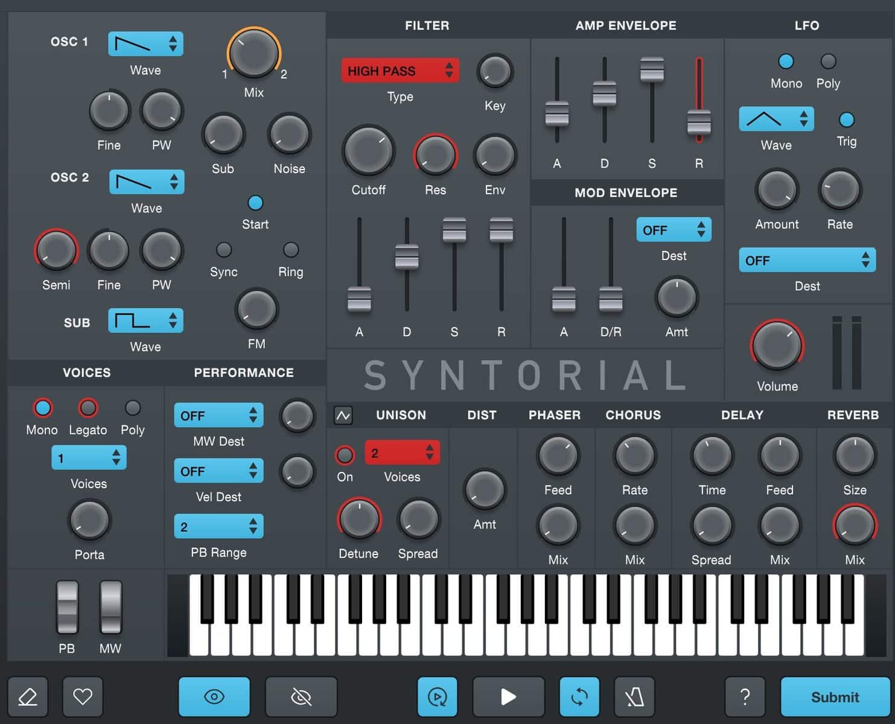Screen dimensions: 895x724
Task: Click the Amp Envelope S slider
Action: tap(652, 69)
